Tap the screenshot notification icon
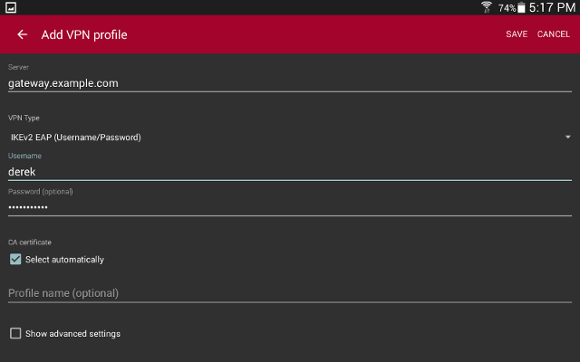 coord(11,7)
